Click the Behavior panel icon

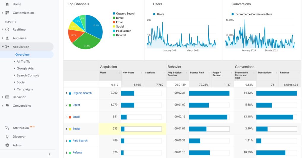pos(7,97)
